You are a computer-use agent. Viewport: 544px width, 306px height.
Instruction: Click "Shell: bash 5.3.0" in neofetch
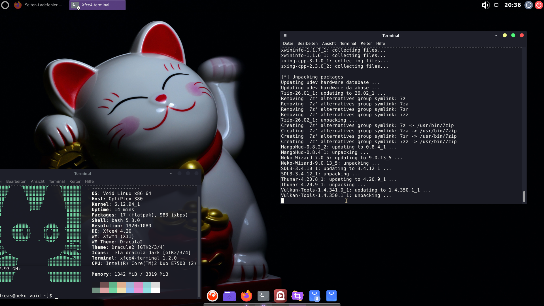click(116, 220)
